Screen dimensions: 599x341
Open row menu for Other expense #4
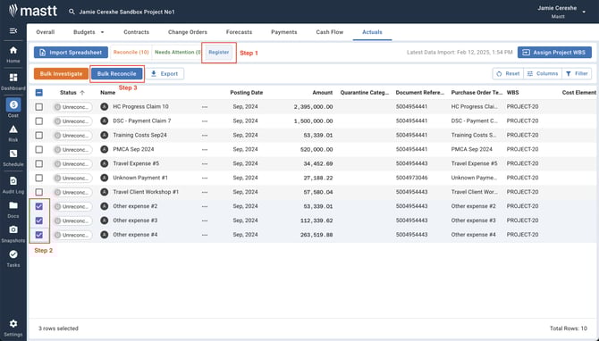click(205, 235)
